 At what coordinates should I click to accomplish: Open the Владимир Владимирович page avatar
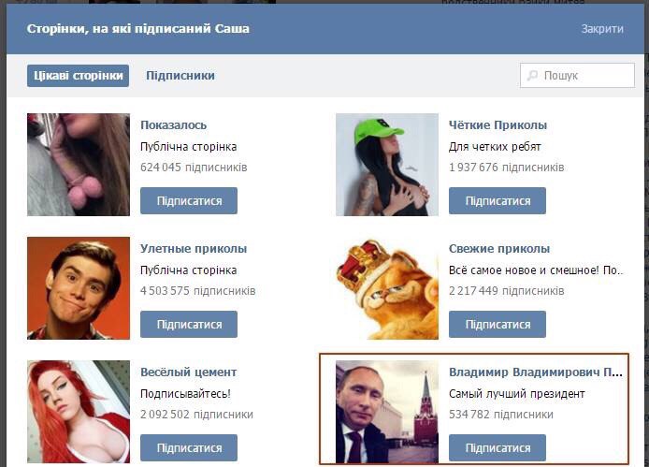click(x=387, y=412)
